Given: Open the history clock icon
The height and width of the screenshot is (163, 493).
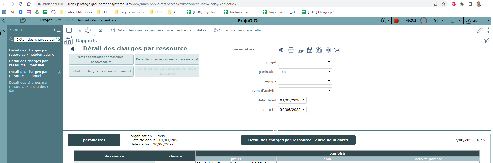Looking at the screenshot, I should click(88, 30).
